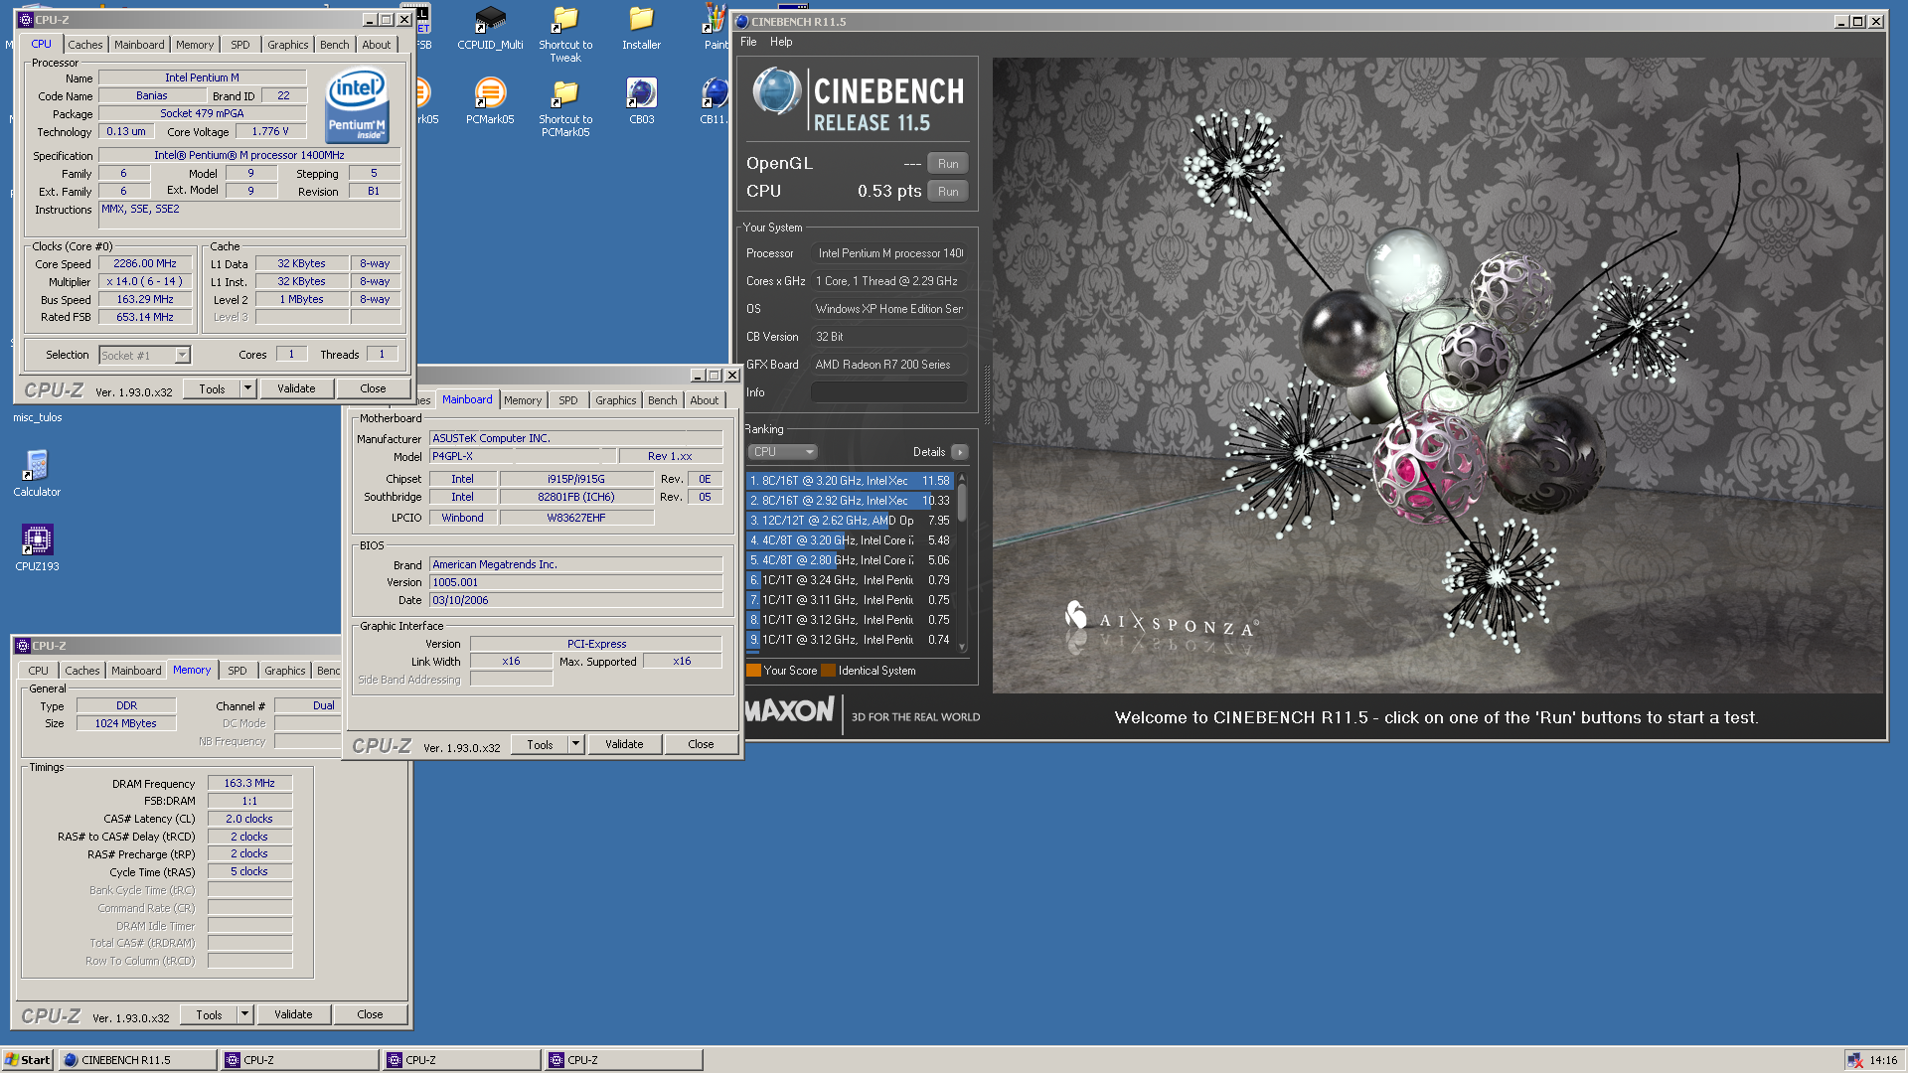1908x1073 pixels.
Task: Select ranking entry 1 scoring 11.58
Action: (850, 481)
